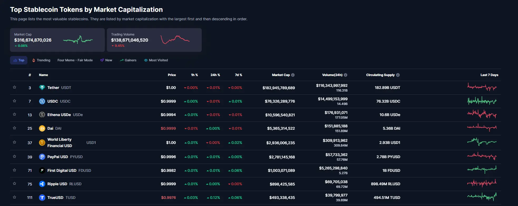Click the PayPal USD logo icon
The height and width of the screenshot is (206, 518).
point(42,157)
